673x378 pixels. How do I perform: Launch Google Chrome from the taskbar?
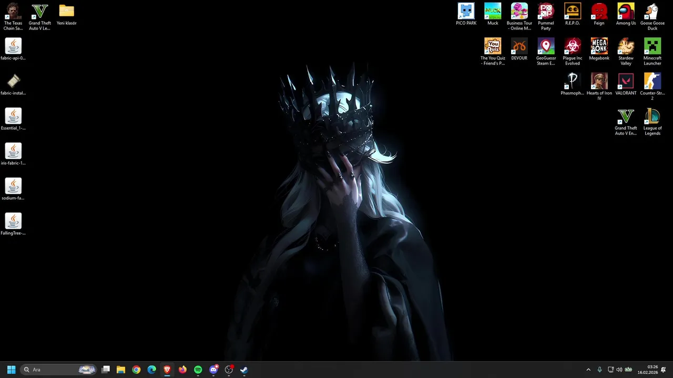coord(136,370)
